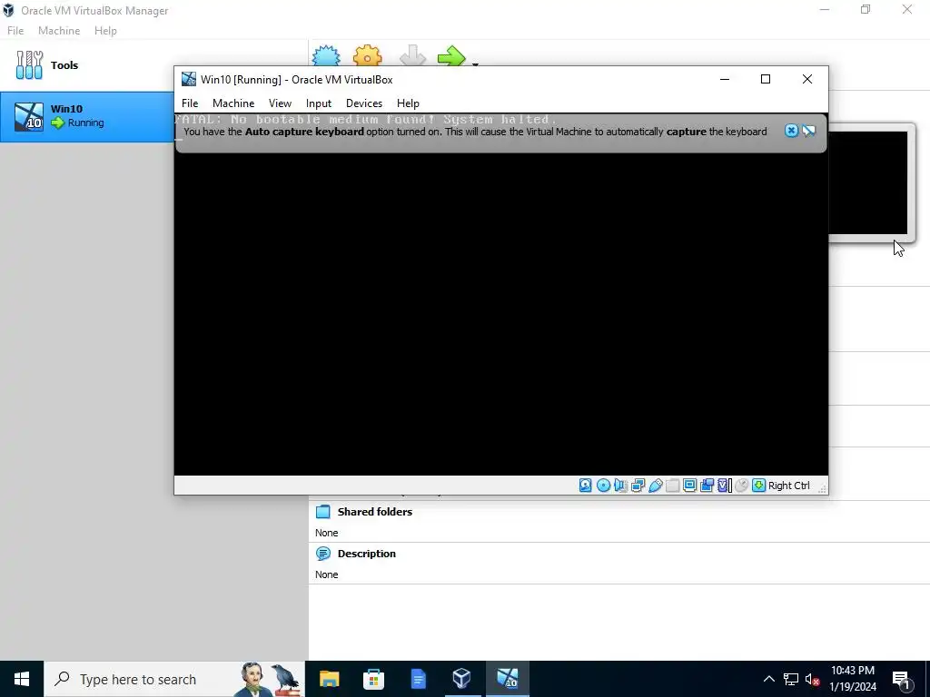Click the shared folders status icon in VM status bar
The image size is (930, 697).
673,486
